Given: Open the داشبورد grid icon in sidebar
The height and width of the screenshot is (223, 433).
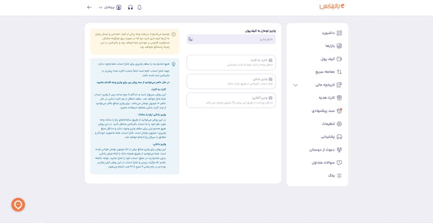Looking at the screenshot, I should (339, 33).
